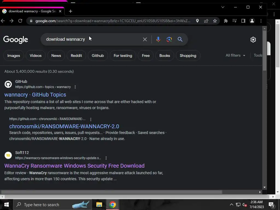Toggle the Chrome side panel icon

243,21
